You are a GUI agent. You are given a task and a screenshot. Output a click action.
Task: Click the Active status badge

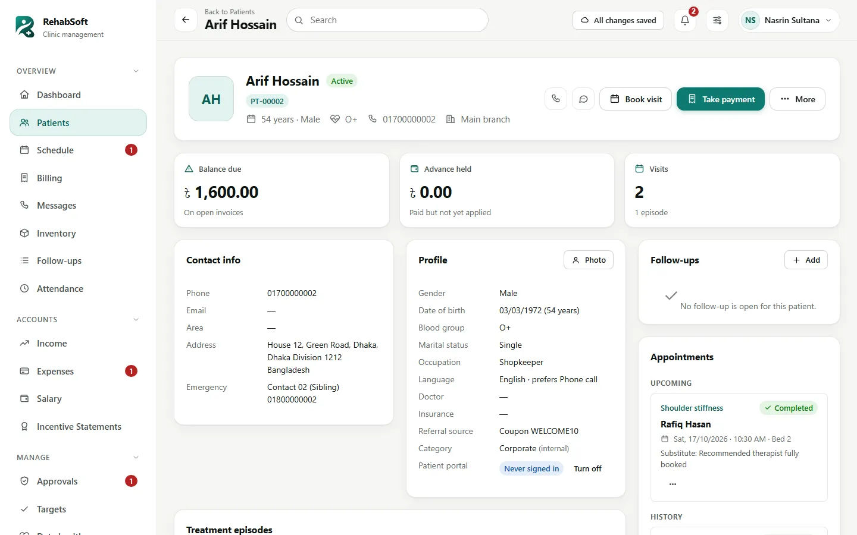coord(342,81)
